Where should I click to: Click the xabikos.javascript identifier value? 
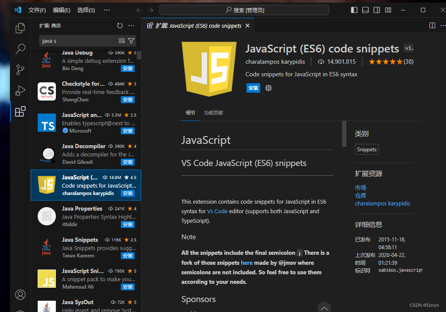tap(400, 270)
